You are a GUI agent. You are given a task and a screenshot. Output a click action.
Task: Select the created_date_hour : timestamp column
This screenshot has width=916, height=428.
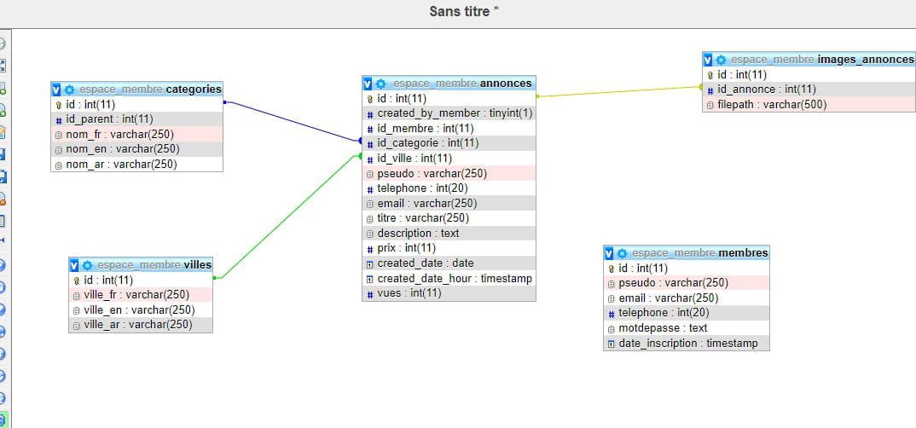point(449,279)
